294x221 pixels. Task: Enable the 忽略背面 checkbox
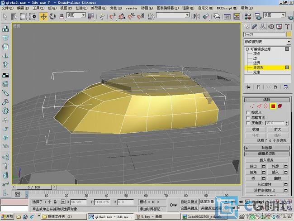(x=248, y=118)
